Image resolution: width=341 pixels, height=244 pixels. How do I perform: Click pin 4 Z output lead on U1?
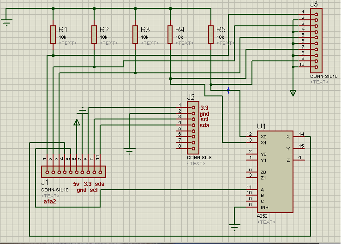pos(299,160)
